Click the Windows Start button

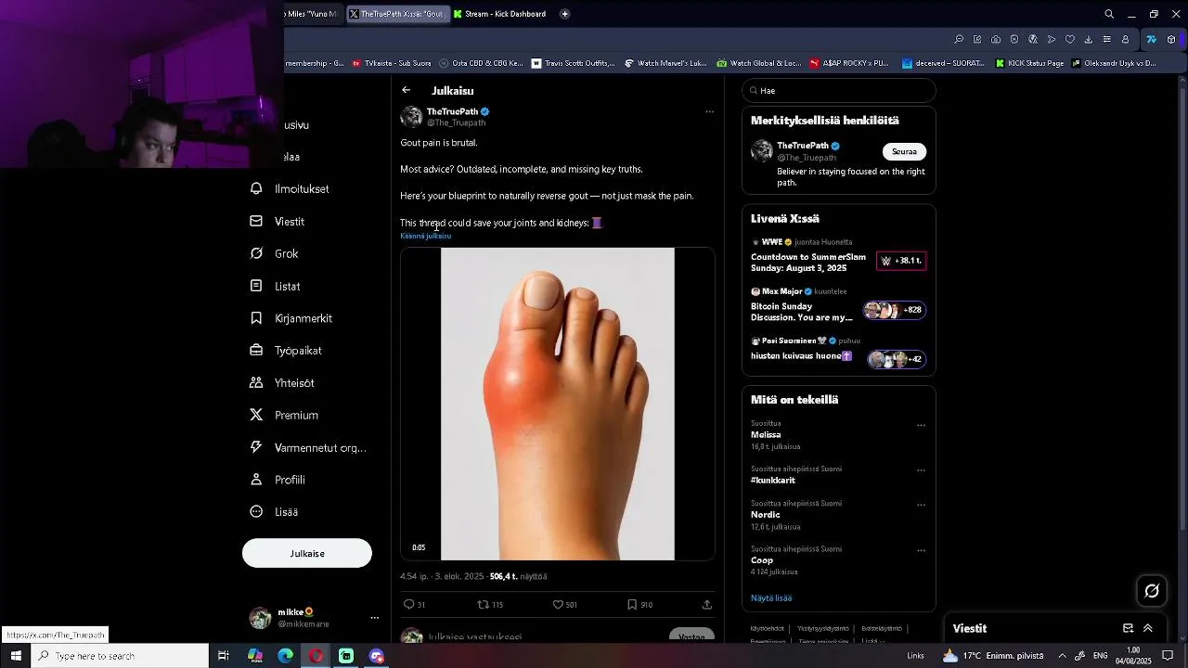(x=16, y=656)
